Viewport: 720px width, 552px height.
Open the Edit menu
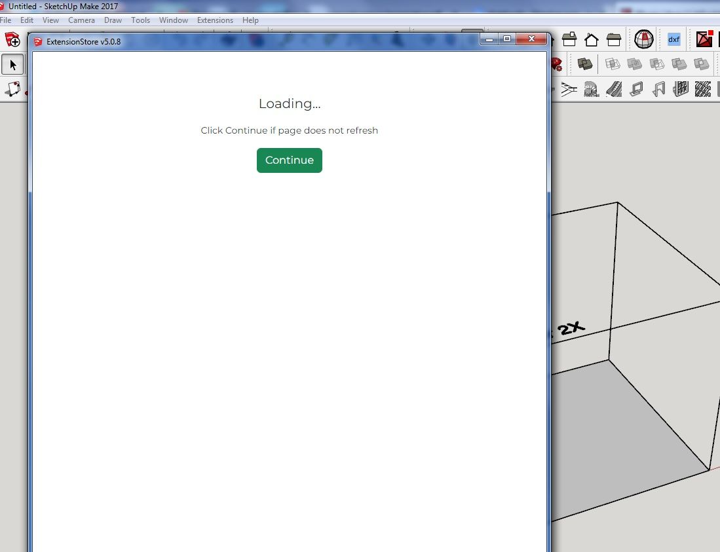tap(27, 20)
